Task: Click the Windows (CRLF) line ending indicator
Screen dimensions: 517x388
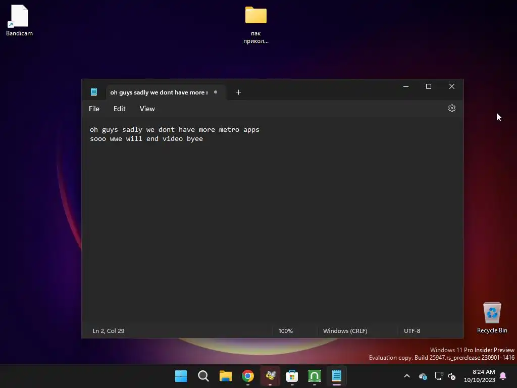Action: [345, 330]
